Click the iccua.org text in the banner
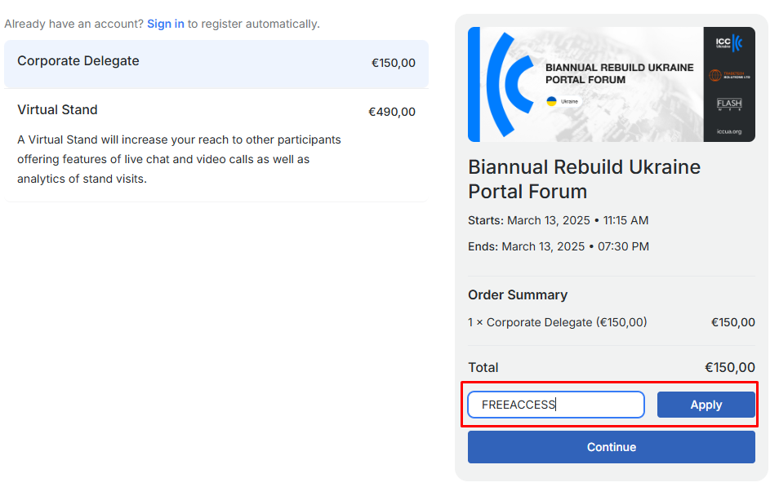Screen dimensions: 779x487 729,131
